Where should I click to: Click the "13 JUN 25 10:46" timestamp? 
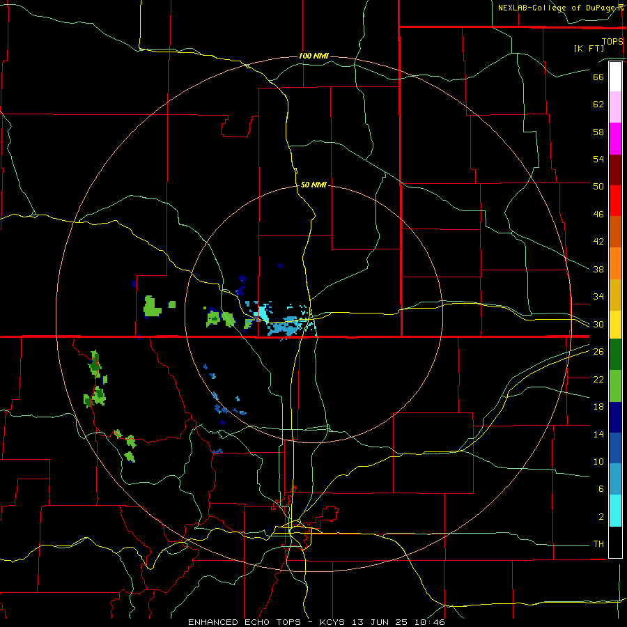398,622
